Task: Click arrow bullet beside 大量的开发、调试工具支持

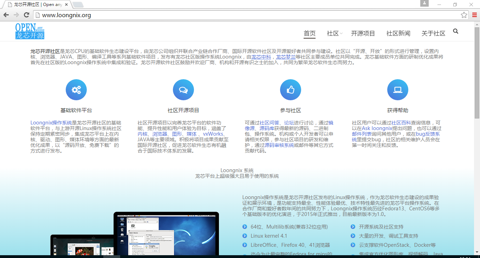Action: [353, 236]
